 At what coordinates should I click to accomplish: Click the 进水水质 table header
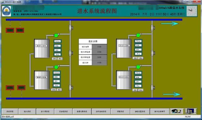[93, 41]
